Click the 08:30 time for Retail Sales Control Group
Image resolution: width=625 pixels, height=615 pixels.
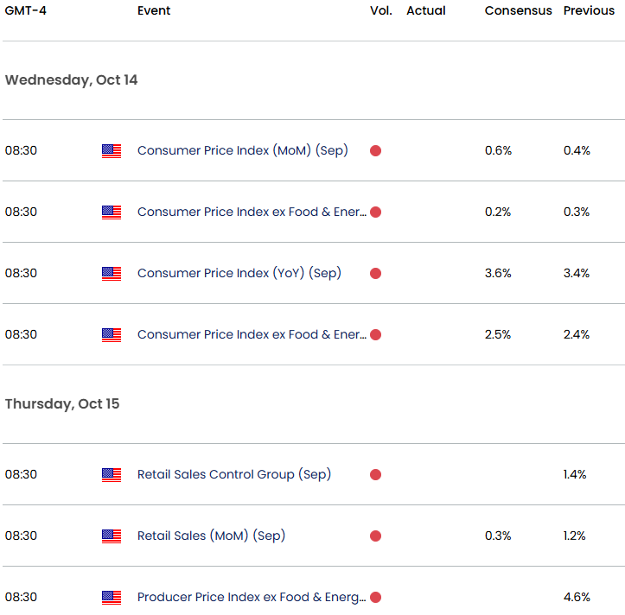[x=21, y=474]
